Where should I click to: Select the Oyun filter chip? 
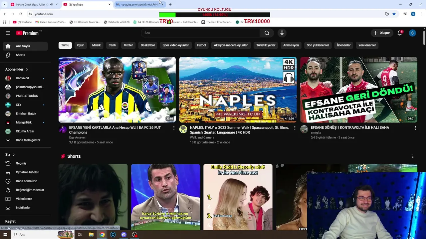81,45
